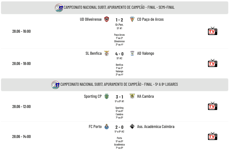
Task: Select the Semi-Final competition header title
Action: [119, 7]
